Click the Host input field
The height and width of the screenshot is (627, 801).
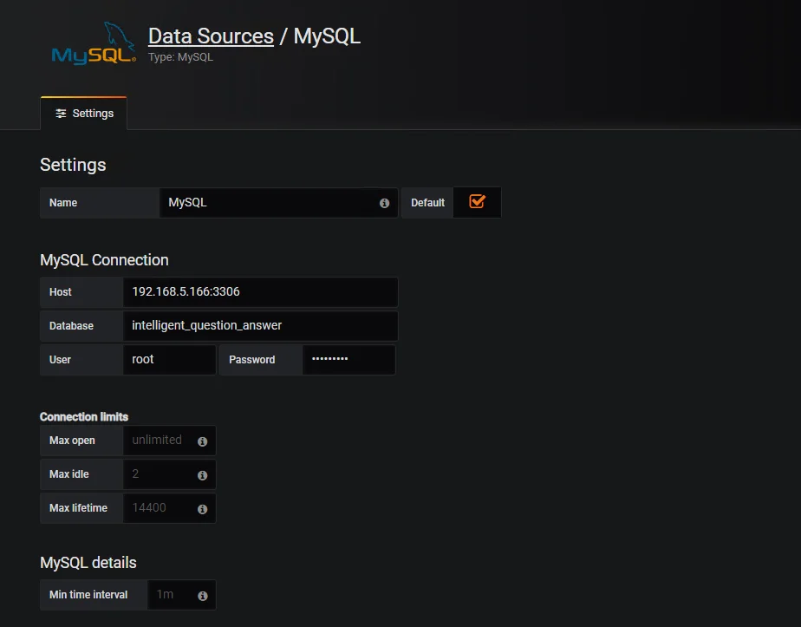pos(261,291)
